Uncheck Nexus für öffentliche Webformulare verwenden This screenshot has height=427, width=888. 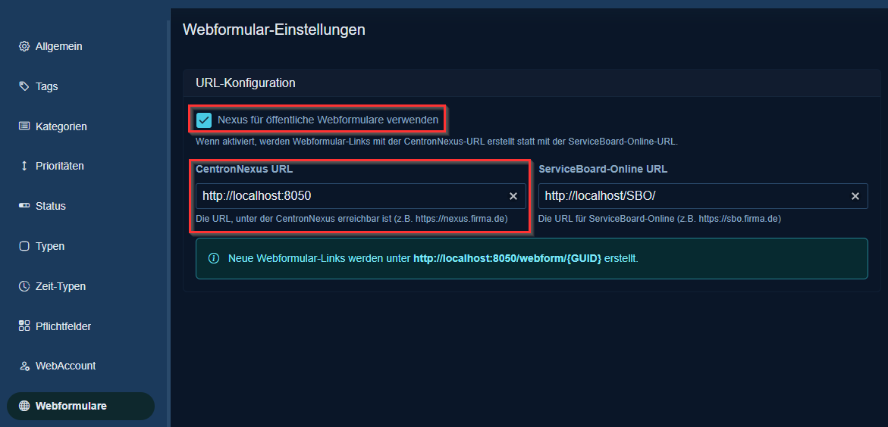204,120
